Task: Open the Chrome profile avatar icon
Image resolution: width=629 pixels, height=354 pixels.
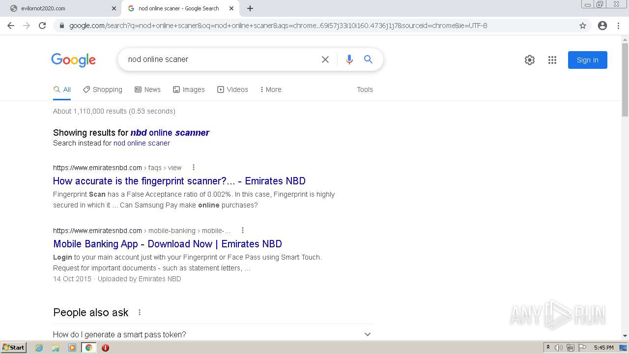Action: pos(602,26)
